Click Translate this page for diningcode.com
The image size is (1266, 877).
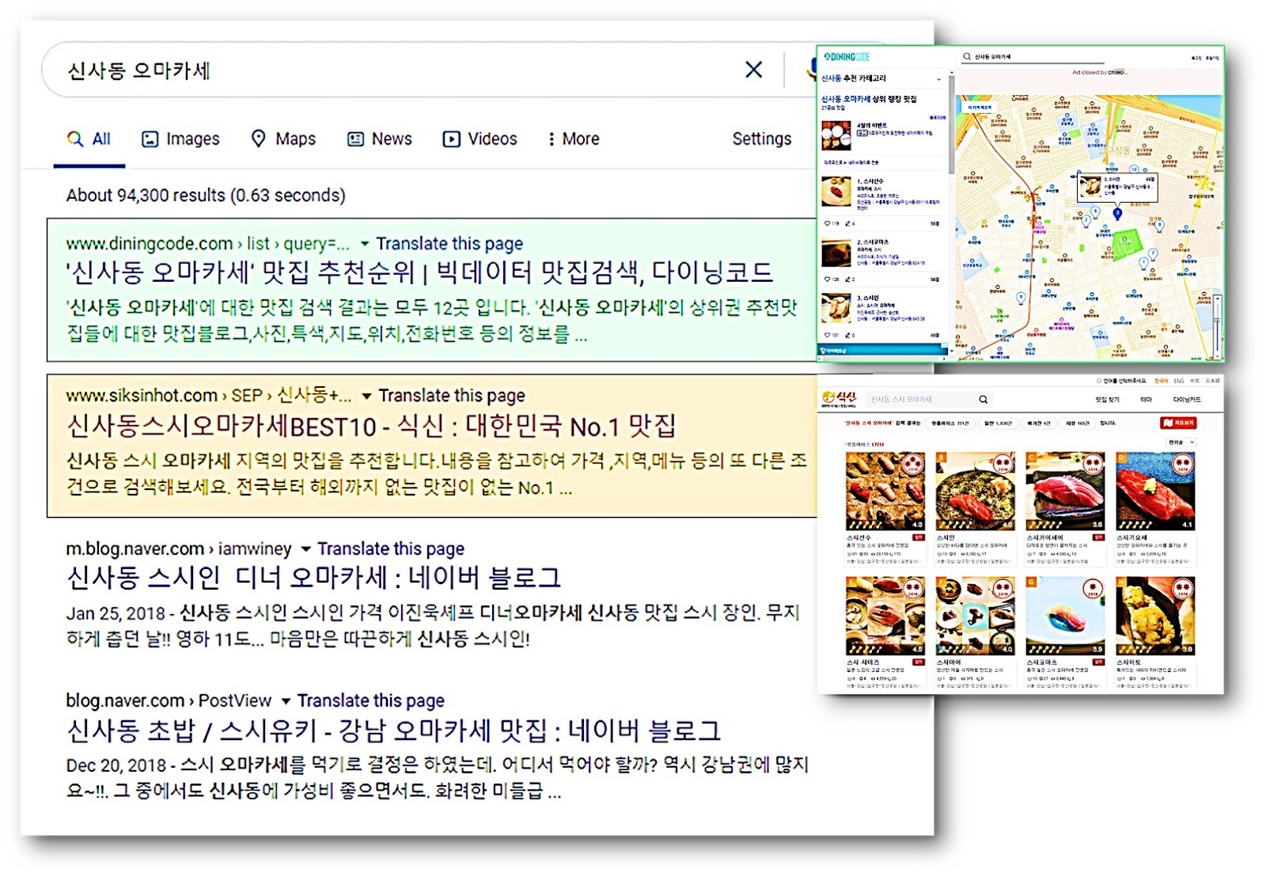tap(449, 244)
